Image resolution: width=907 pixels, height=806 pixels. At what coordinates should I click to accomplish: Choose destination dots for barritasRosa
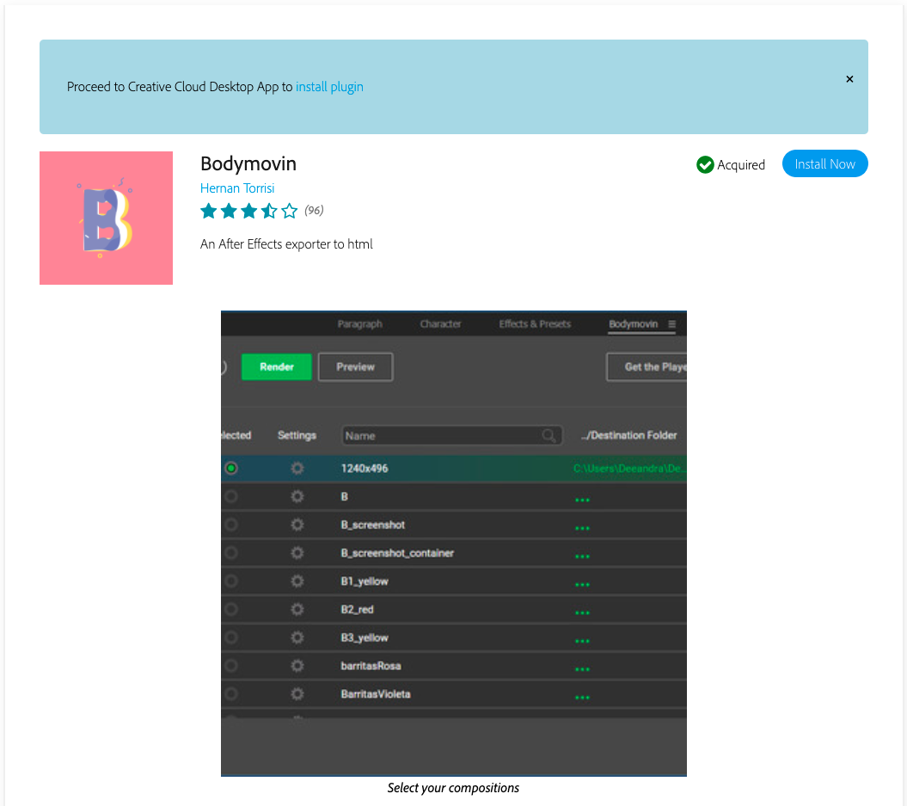(x=582, y=669)
